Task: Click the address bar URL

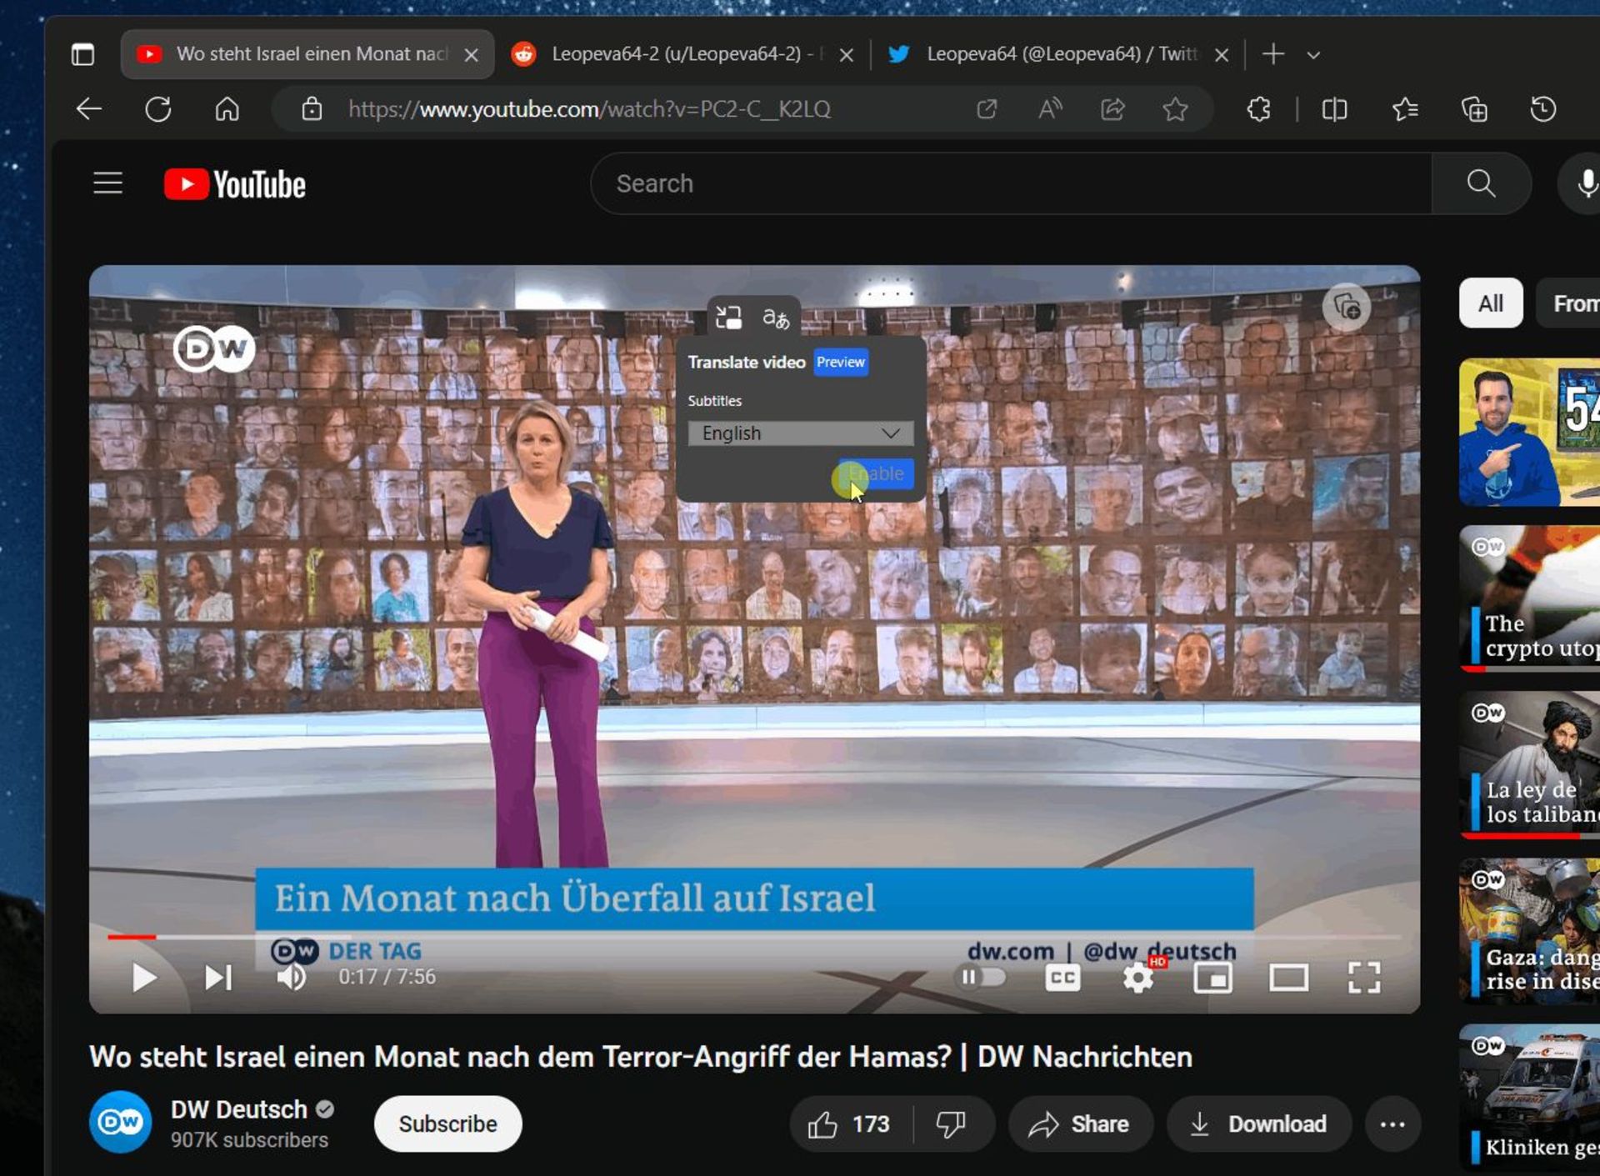Action: [x=589, y=109]
